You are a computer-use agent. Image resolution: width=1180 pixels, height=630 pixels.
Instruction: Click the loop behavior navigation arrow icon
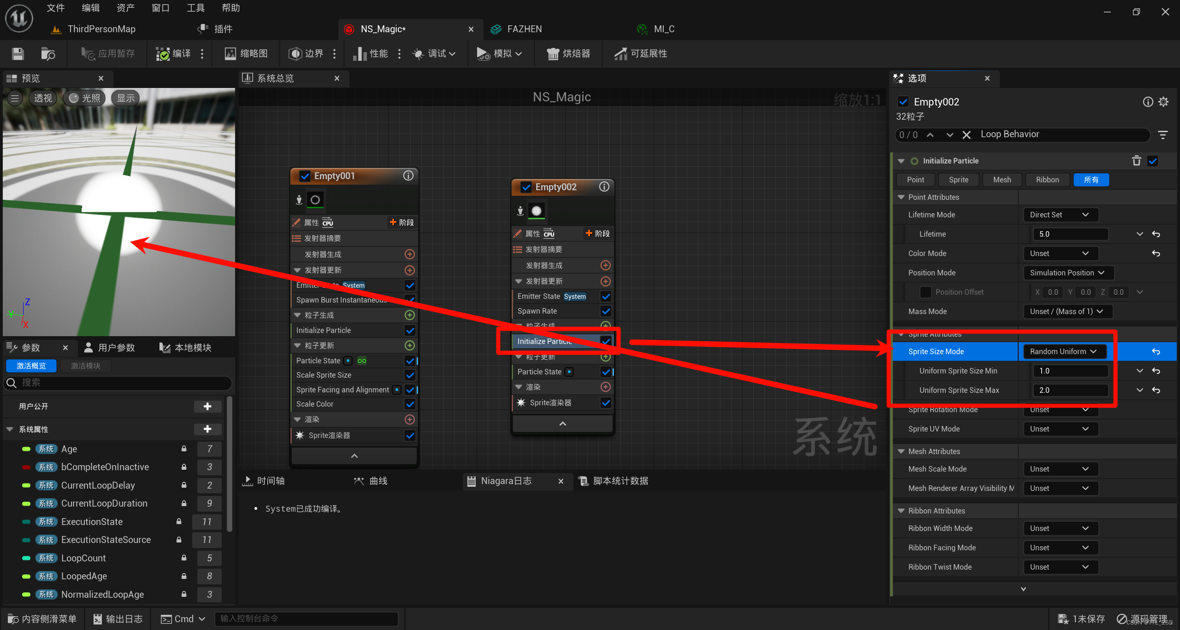click(x=931, y=134)
